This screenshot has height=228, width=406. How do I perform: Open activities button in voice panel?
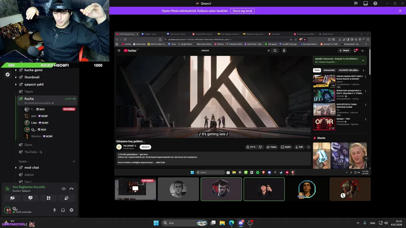coord(49,198)
